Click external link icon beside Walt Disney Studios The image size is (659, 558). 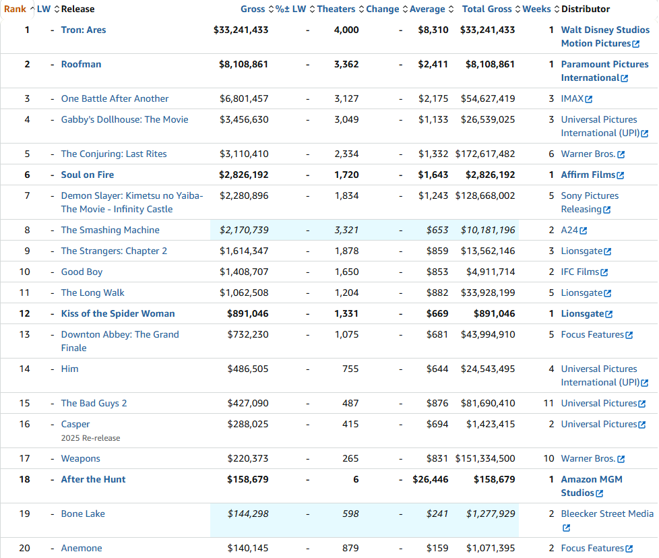click(x=636, y=44)
